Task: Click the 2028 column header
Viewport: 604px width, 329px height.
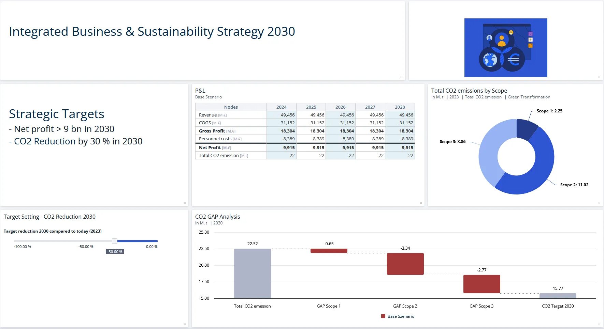Action: [x=400, y=107]
